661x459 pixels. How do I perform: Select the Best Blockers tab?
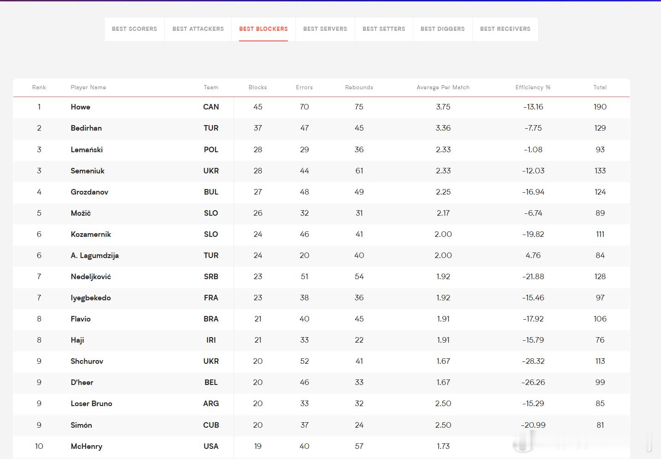coord(263,29)
